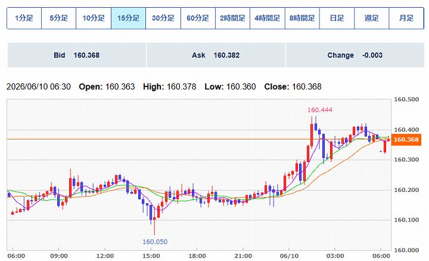
Task: Show the weekly 週足 chart
Action: (x=372, y=18)
